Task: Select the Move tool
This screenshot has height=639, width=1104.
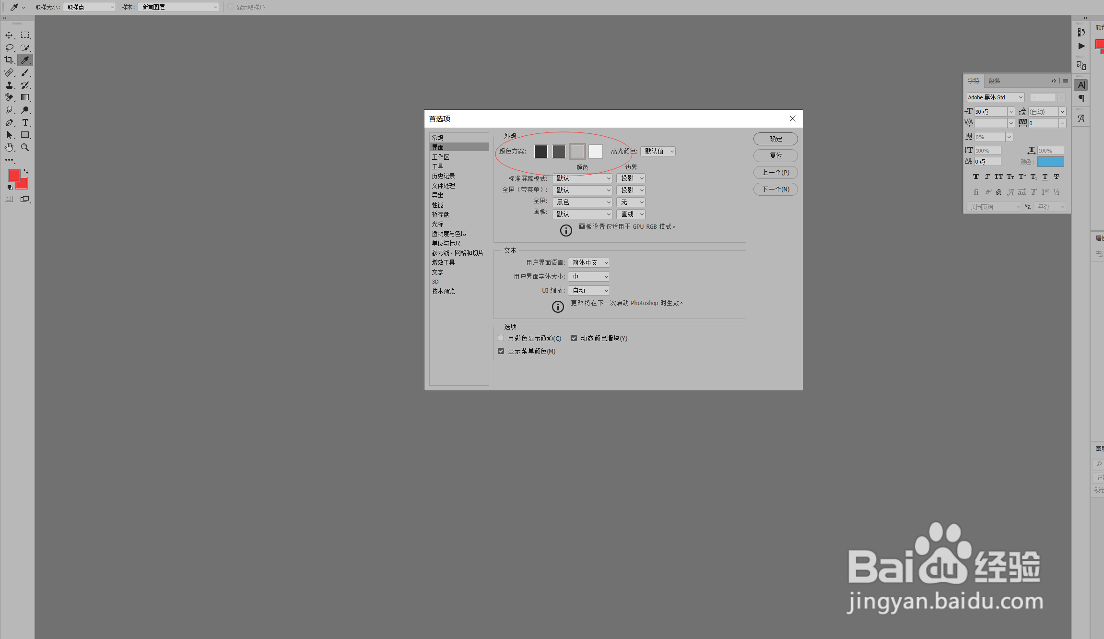Action: [x=9, y=35]
